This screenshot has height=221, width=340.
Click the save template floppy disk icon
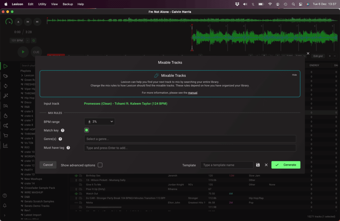tap(258, 165)
